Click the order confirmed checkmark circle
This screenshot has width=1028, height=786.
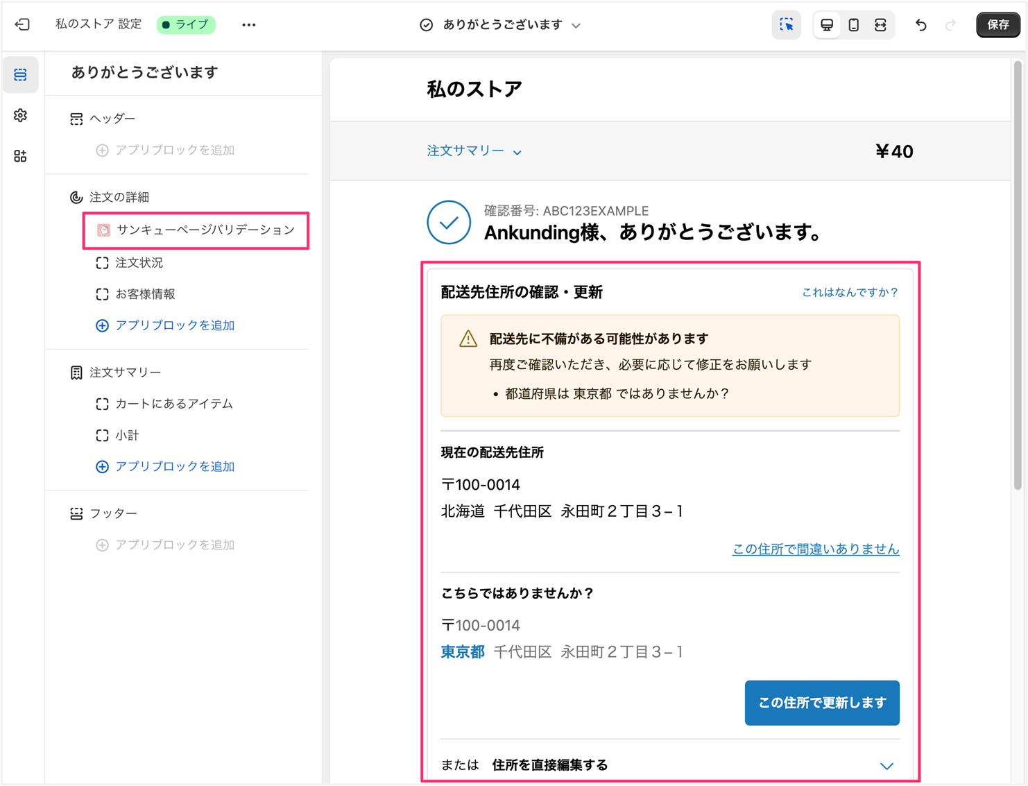[449, 223]
